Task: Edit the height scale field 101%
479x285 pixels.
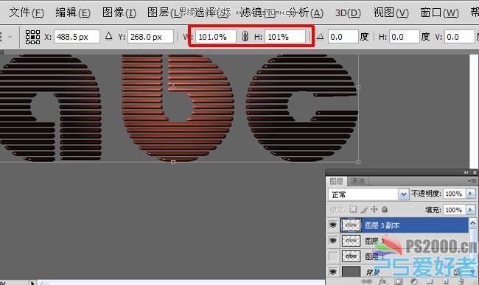Action: point(284,37)
